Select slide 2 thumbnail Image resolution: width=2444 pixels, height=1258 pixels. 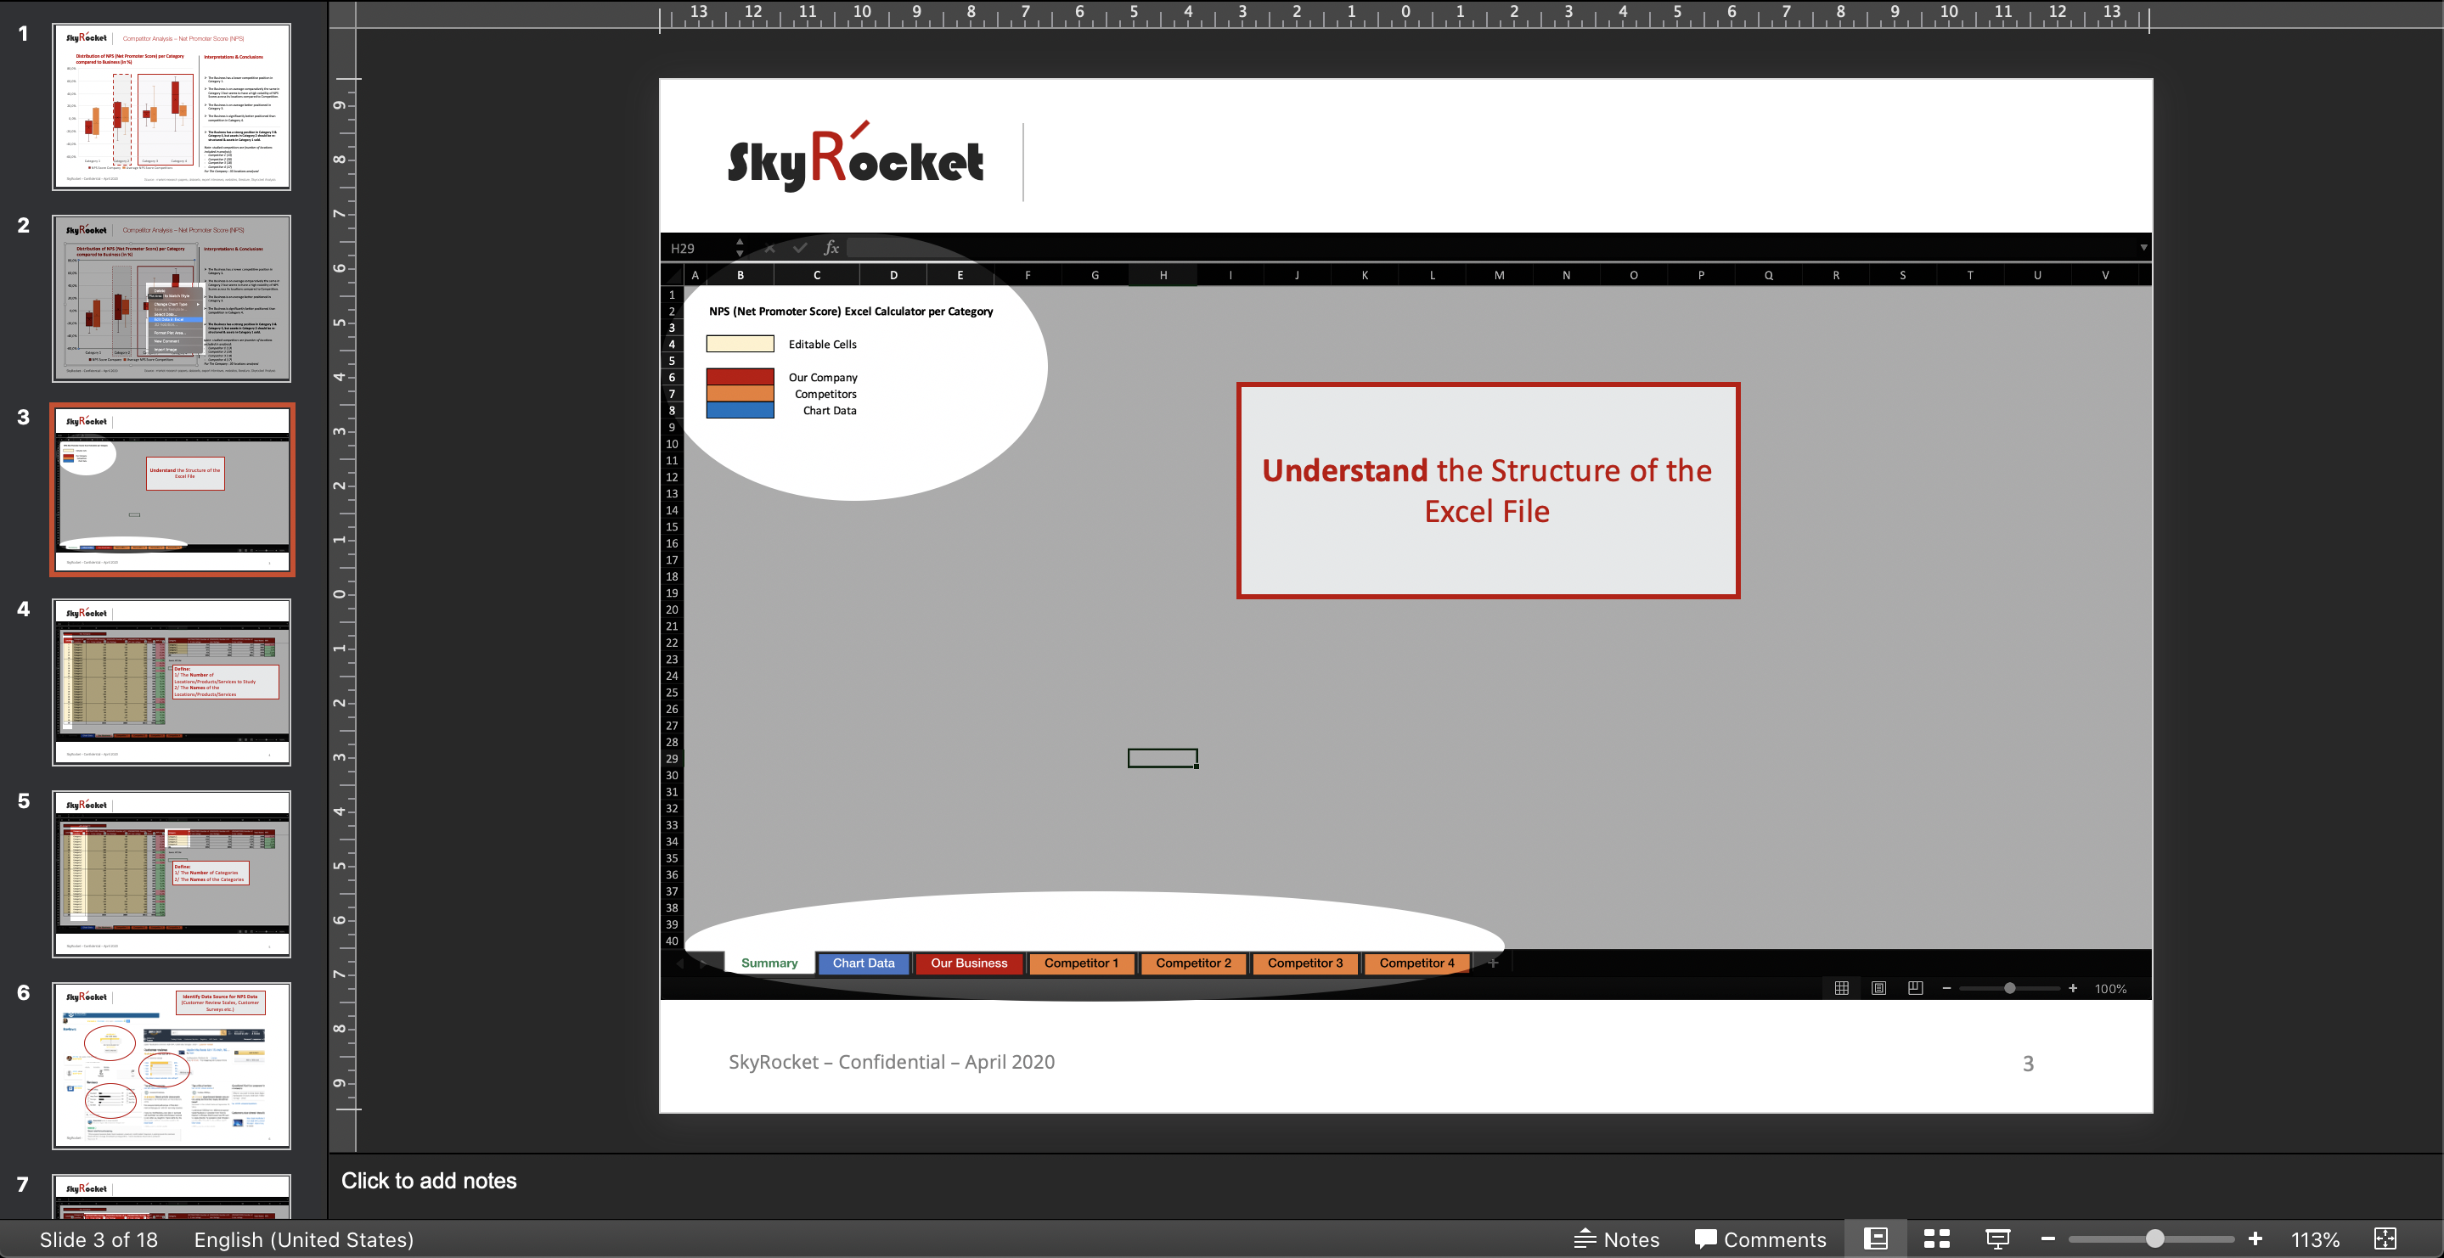click(172, 298)
